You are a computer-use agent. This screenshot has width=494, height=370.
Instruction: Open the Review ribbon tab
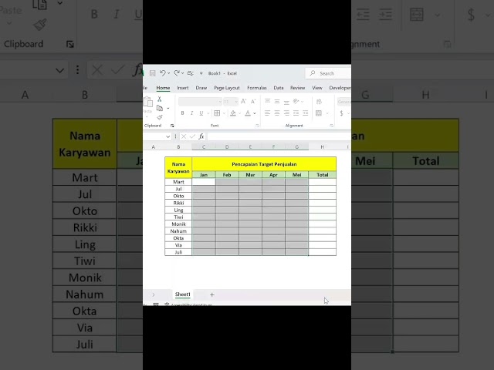click(298, 88)
